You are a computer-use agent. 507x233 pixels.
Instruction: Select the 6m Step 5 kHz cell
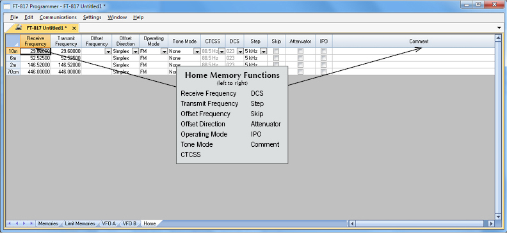tap(255, 58)
